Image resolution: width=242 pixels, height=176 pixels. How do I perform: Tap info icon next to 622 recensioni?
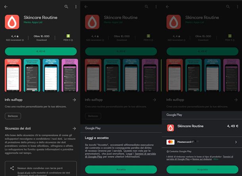[23, 40]
